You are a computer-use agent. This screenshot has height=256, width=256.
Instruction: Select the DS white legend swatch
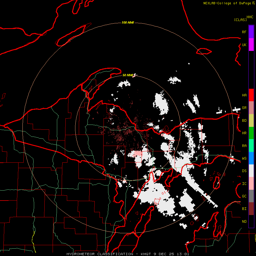point(251,171)
